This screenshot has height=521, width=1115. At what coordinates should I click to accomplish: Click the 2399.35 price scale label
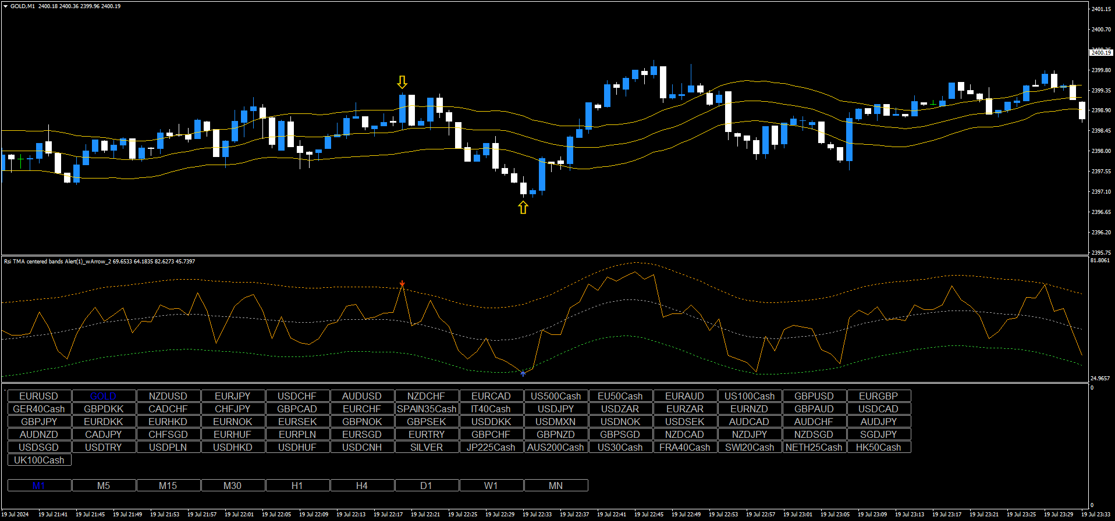click(1101, 90)
